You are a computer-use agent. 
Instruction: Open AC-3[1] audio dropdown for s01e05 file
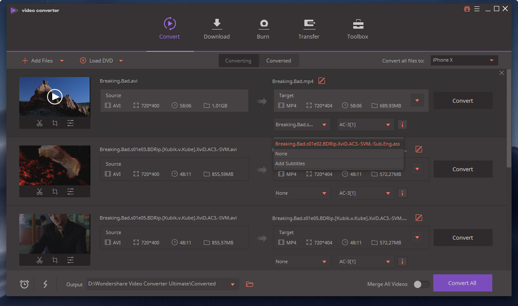[365, 262]
